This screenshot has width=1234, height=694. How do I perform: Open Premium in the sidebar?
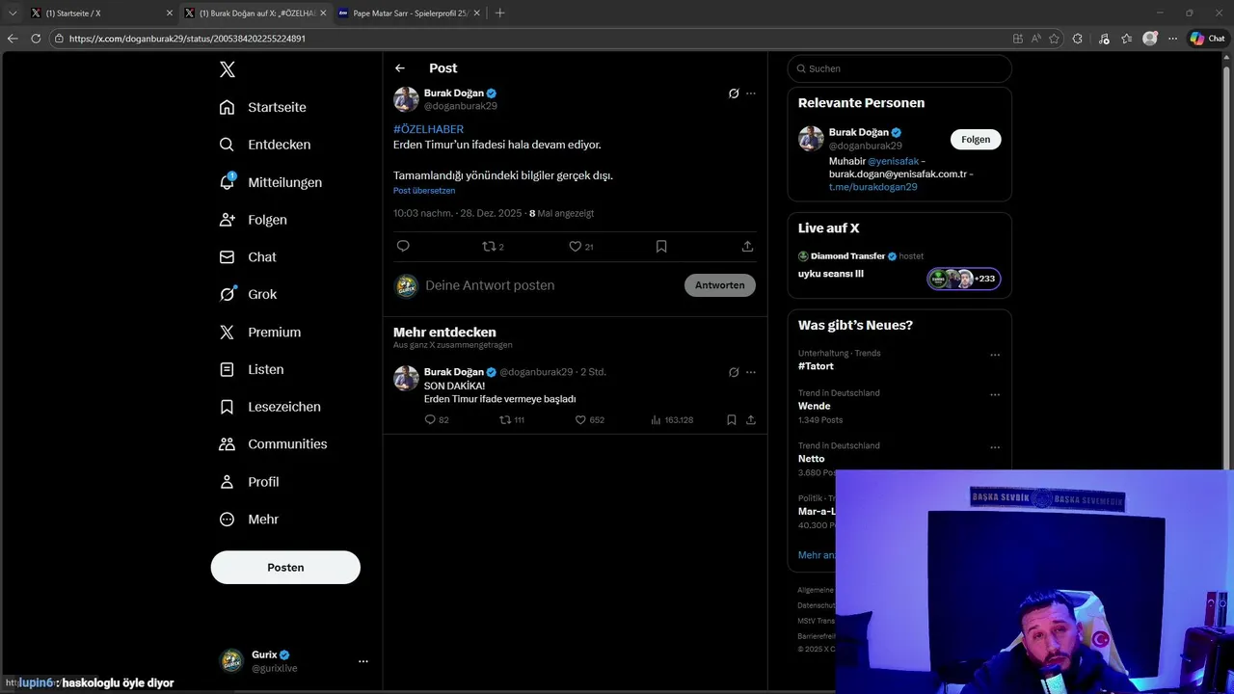coord(260,332)
